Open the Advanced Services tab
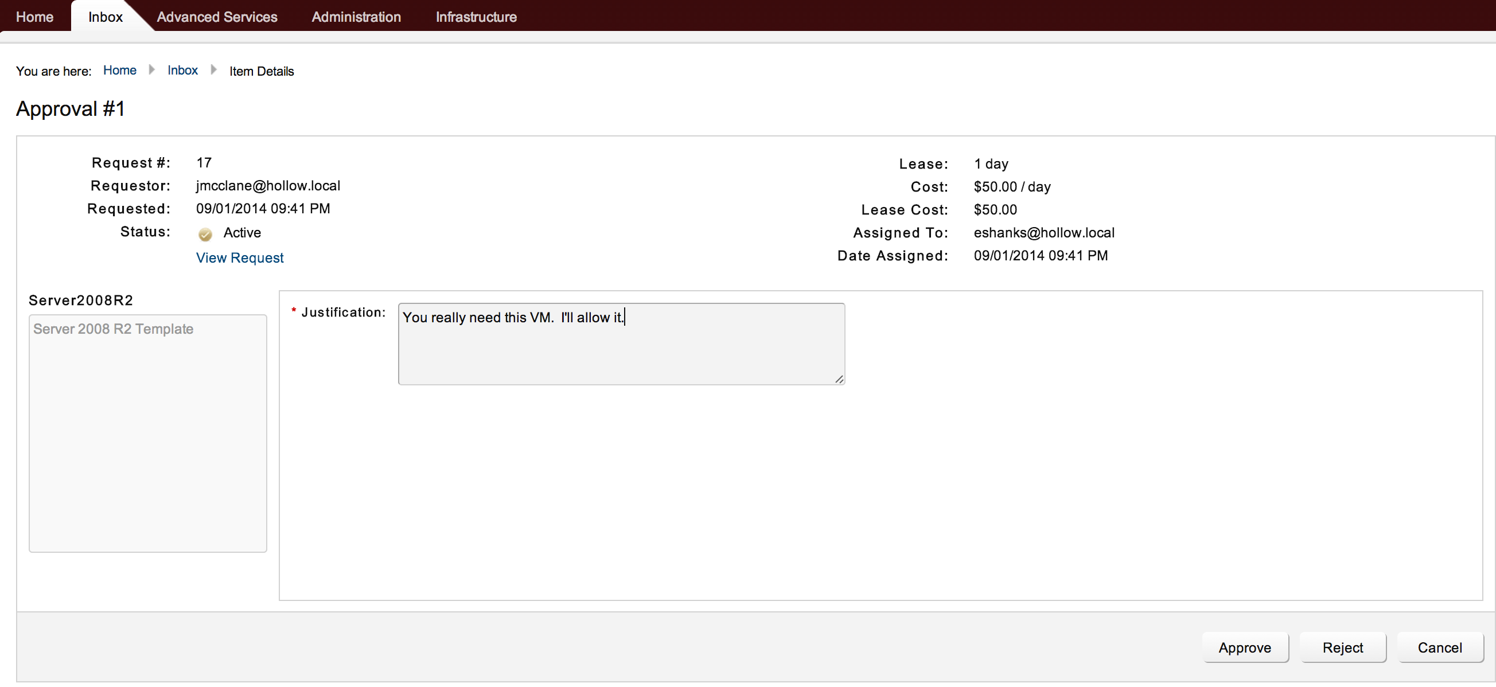The image size is (1496, 687). [x=217, y=17]
